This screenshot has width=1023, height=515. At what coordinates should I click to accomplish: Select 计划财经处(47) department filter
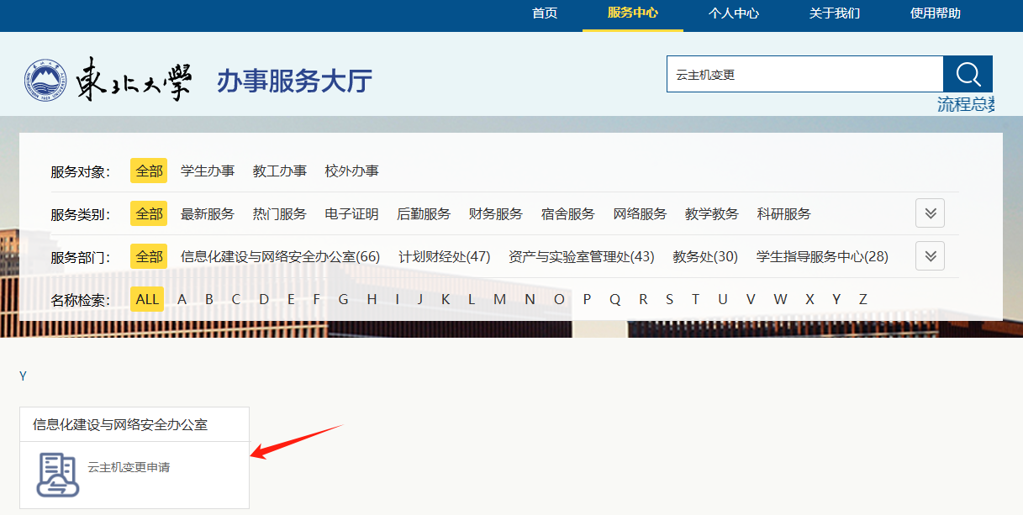click(x=444, y=257)
